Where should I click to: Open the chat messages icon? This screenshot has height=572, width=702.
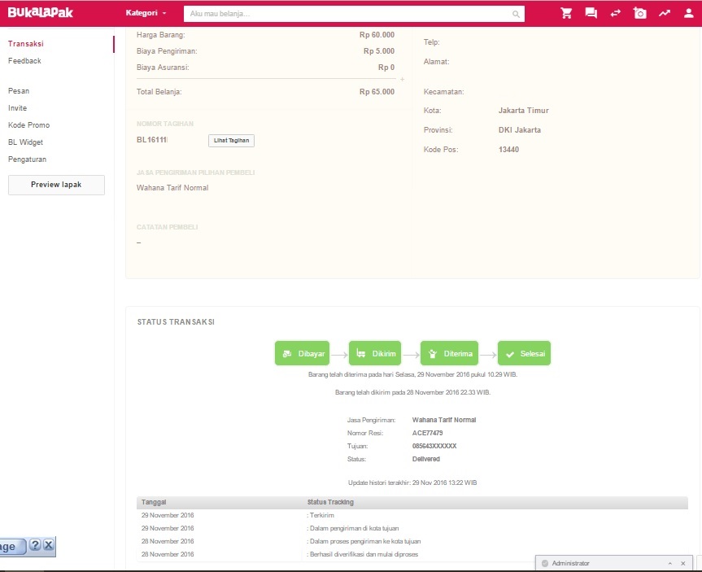pyautogui.click(x=591, y=14)
